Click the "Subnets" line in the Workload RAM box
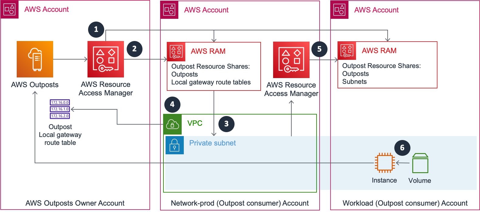 click(355, 82)
